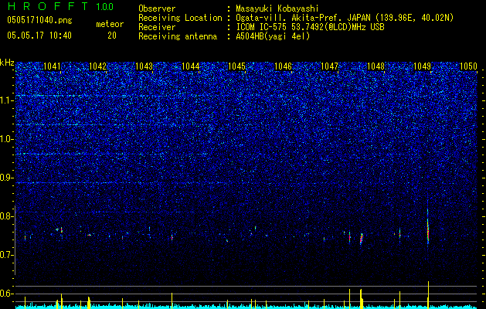Click the 1049 time marker

click(422, 66)
